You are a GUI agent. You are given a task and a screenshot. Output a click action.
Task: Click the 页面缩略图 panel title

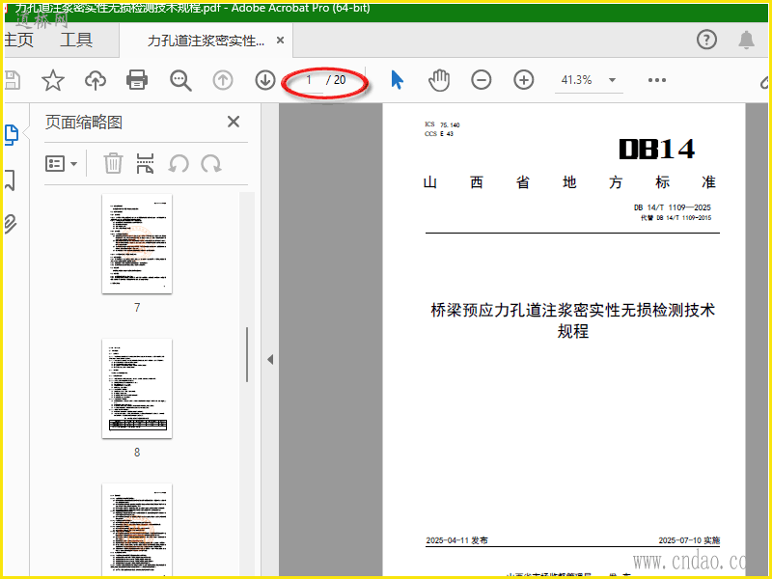(84, 122)
